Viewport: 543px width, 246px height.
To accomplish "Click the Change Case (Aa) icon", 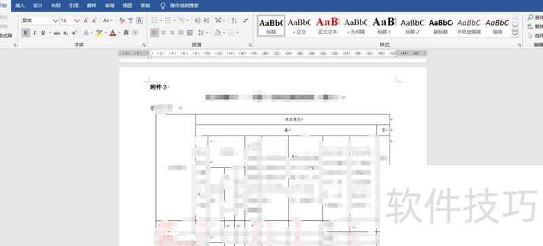I will coord(106,20).
